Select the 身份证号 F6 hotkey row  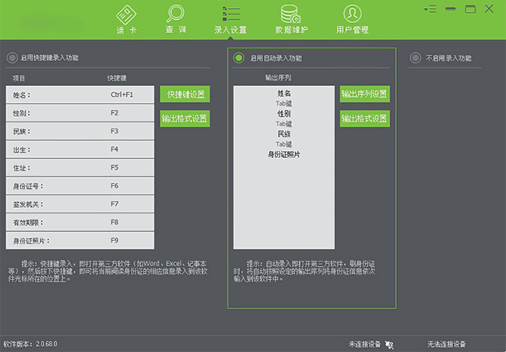80,186
